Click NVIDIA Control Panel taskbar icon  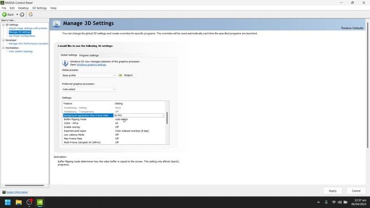[40, 202]
